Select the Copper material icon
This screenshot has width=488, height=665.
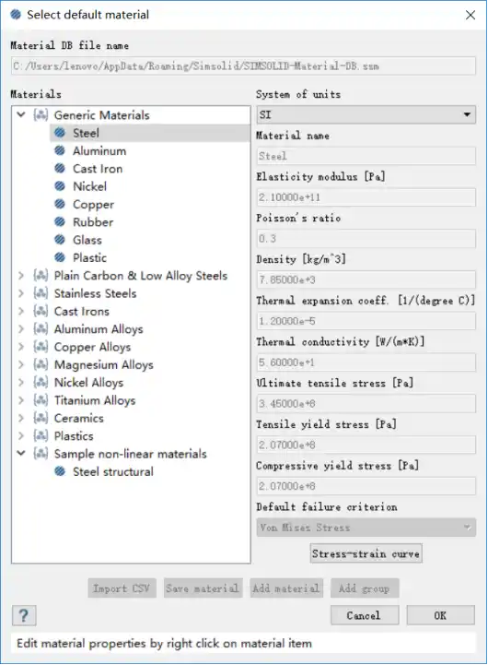60,204
